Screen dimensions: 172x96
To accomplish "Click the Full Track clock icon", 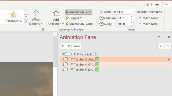I will pyautogui.click(x=66, y=54).
